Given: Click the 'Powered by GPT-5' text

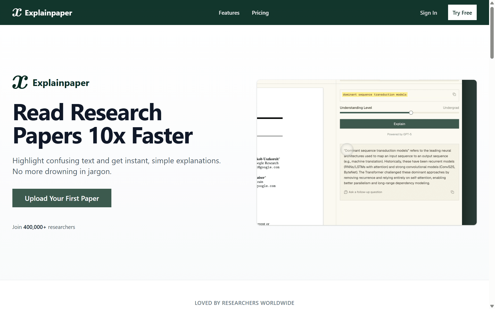Looking at the screenshot, I should [x=399, y=134].
